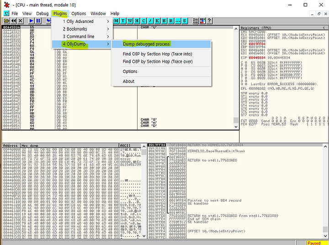Screen dimensions: 329x245
Task: Click the CPU window C icon in menu bar
Action: pyautogui.click(x=6, y=13)
